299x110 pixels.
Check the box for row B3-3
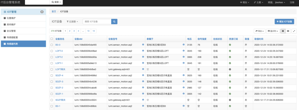pyautogui.click(x=52, y=45)
